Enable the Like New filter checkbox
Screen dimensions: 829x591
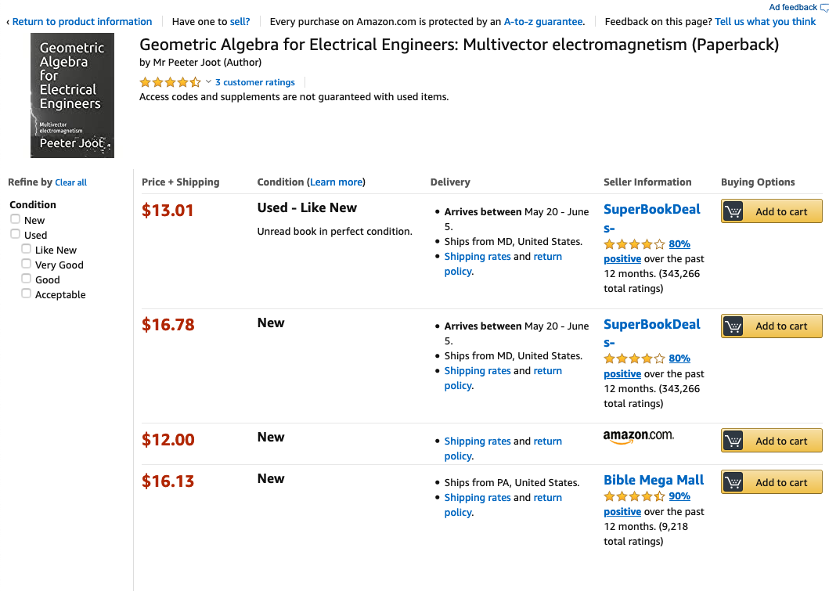tap(27, 249)
